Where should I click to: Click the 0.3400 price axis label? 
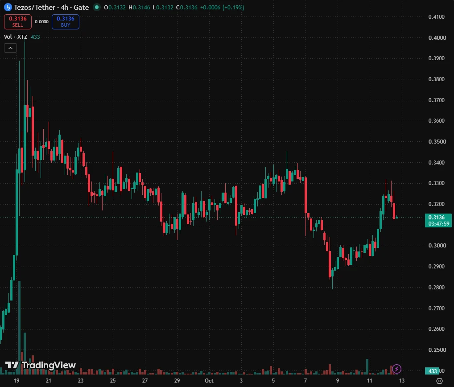tap(436, 162)
